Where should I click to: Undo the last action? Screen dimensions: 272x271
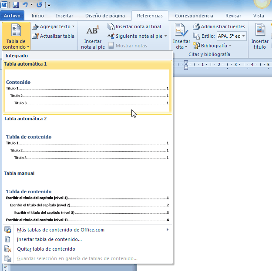25,5
